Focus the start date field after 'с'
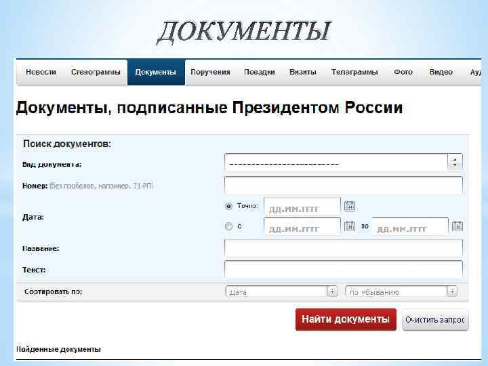488x366 pixels. coord(302,226)
